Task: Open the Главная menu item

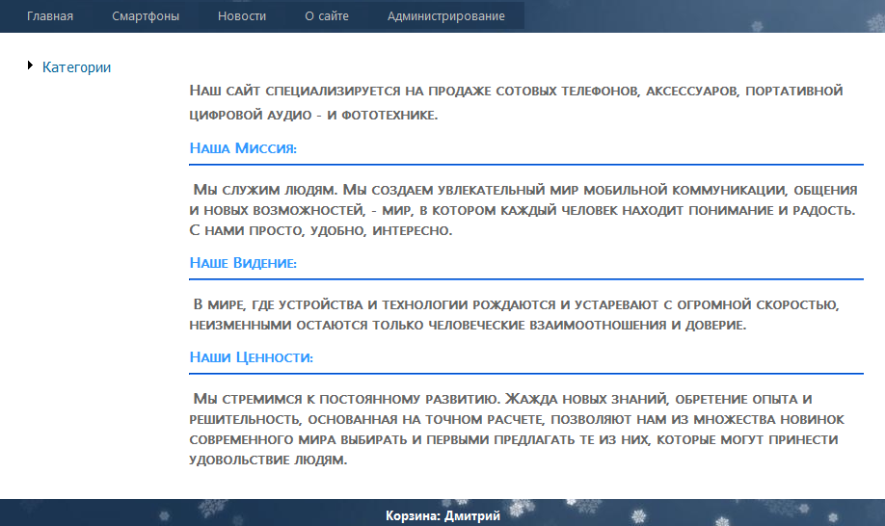Action: click(x=50, y=15)
